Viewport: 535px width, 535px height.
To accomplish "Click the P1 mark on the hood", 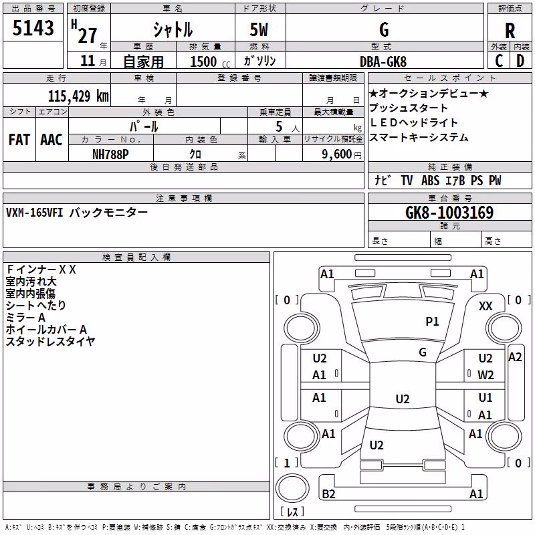I will pyautogui.click(x=432, y=322).
